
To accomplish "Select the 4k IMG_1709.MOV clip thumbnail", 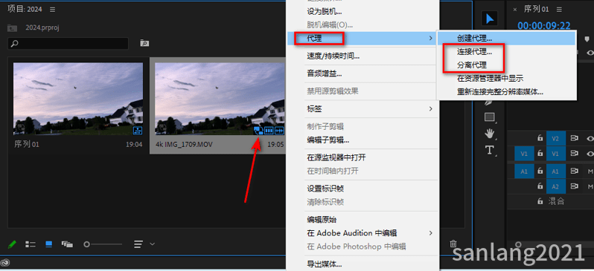I will (220, 99).
